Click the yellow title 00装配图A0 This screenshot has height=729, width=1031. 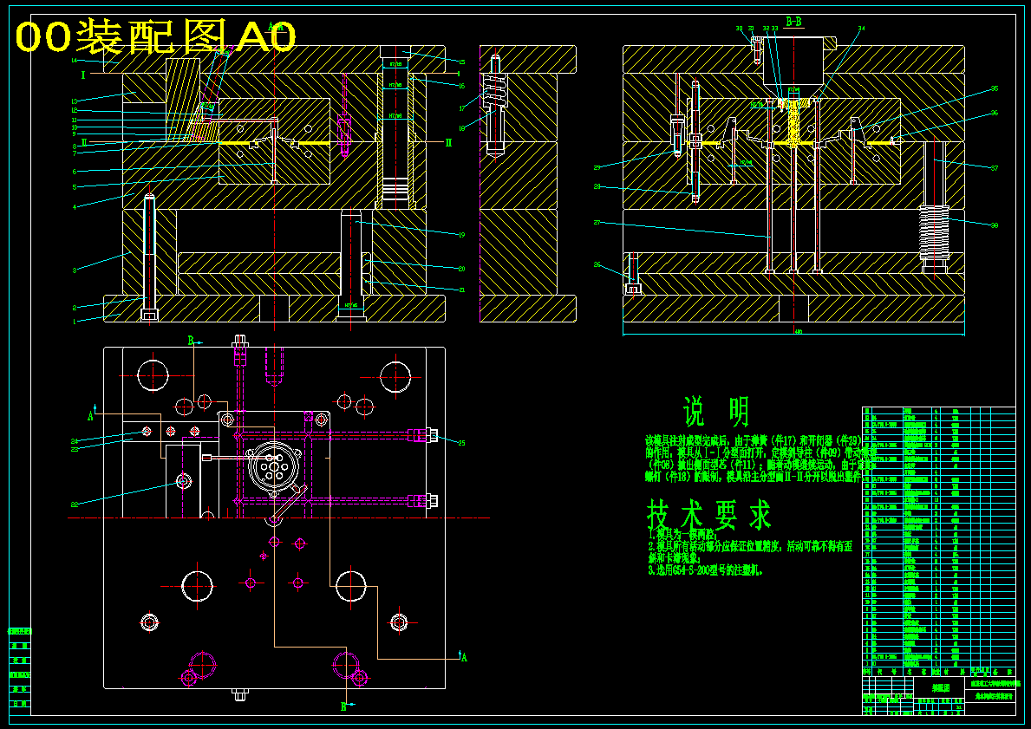click(156, 36)
